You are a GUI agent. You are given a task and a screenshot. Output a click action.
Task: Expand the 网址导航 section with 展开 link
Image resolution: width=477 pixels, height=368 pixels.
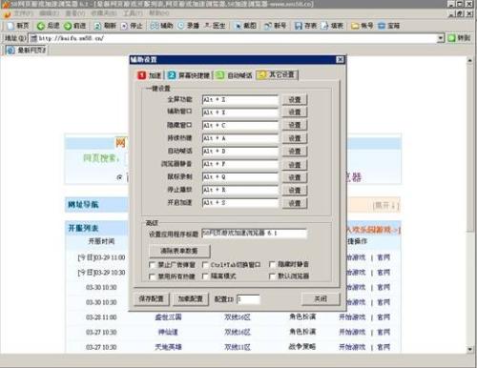385,206
